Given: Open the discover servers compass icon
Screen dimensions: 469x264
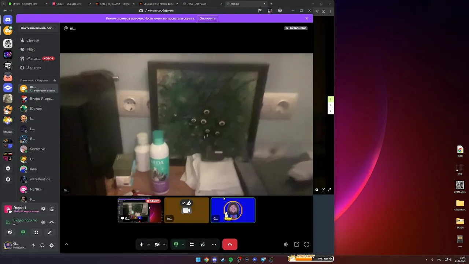Looking at the screenshot, I should click(x=8, y=179).
